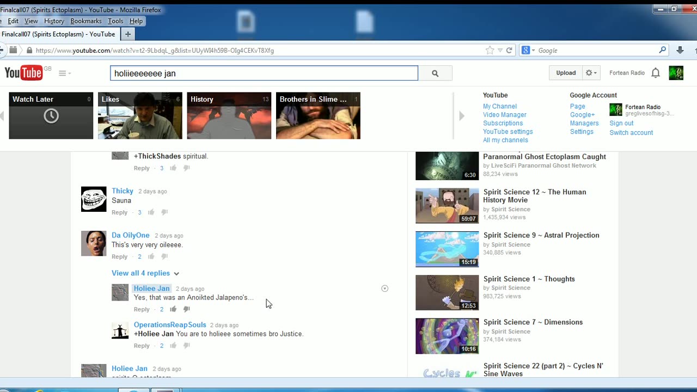Click the Fortean Radio avatar in account panel
This screenshot has height=392, width=697.
click(616, 109)
